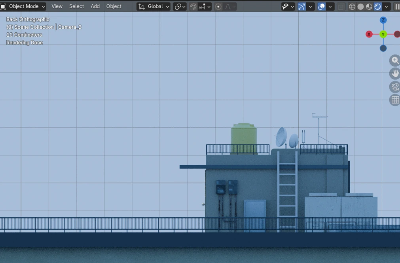Toggle show gizmo button

click(x=301, y=7)
